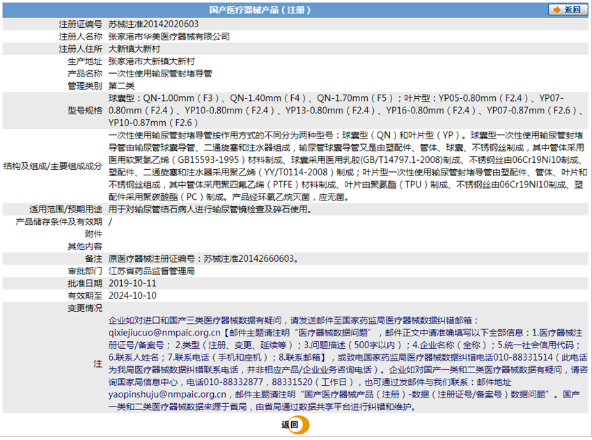Click the 注 label beside the notes paragraph
Image resolution: width=592 pixels, height=440 pixels.
(98, 364)
